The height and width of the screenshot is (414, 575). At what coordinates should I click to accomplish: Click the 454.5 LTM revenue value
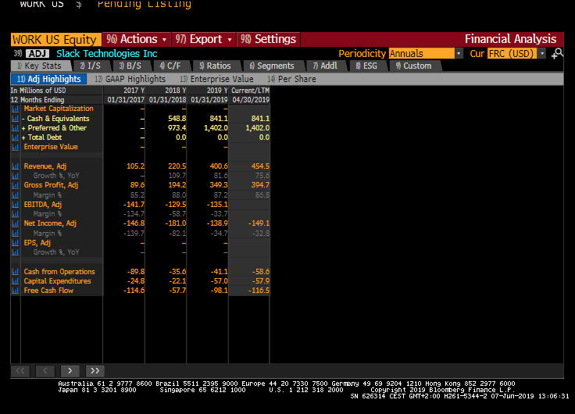coord(260,166)
